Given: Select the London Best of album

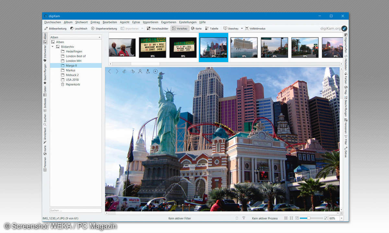Looking at the screenshot, I should 76,56.
